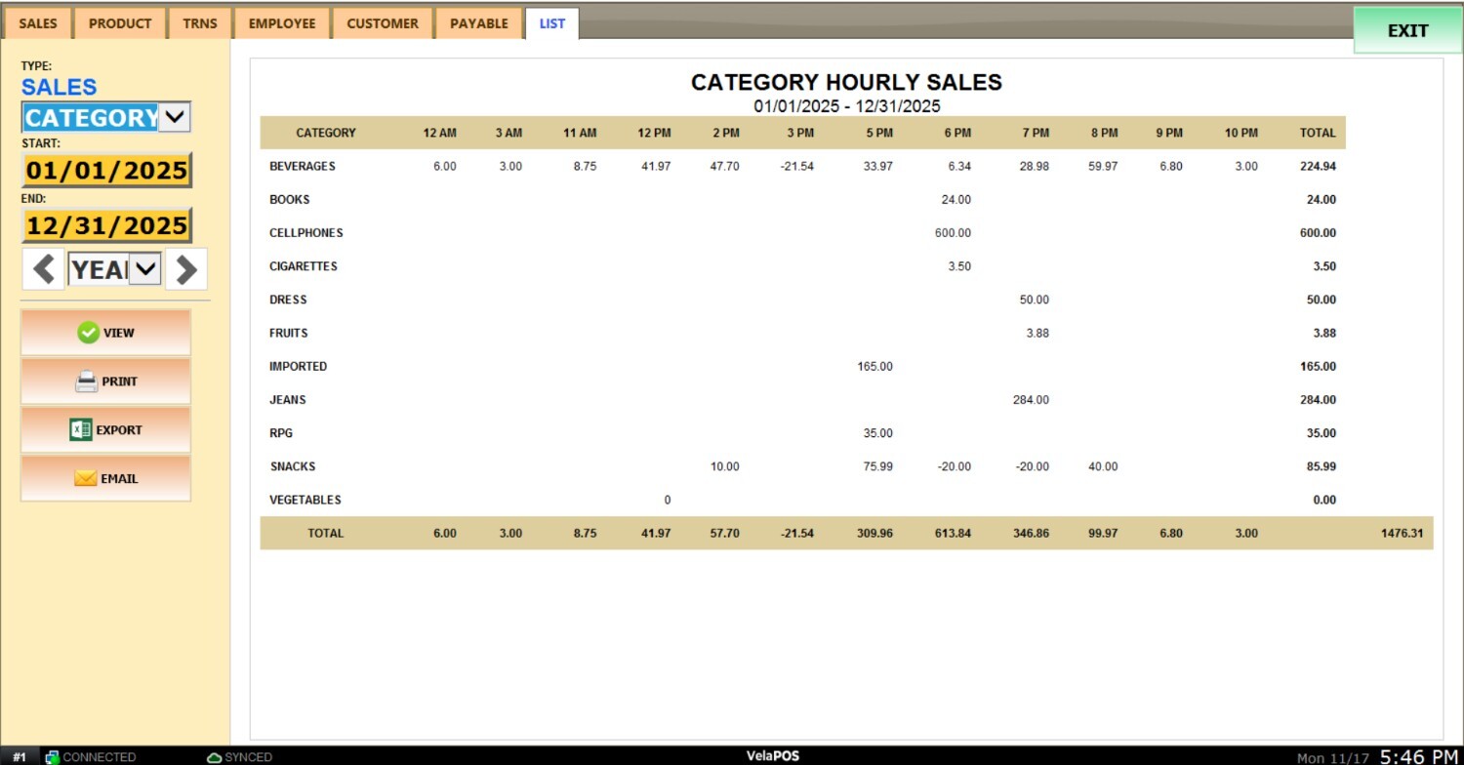Image resolution: width=1464 pixels, height=765 pixels.
Task: Go to the CUSTOMER tab
Action: pos(383,23)
